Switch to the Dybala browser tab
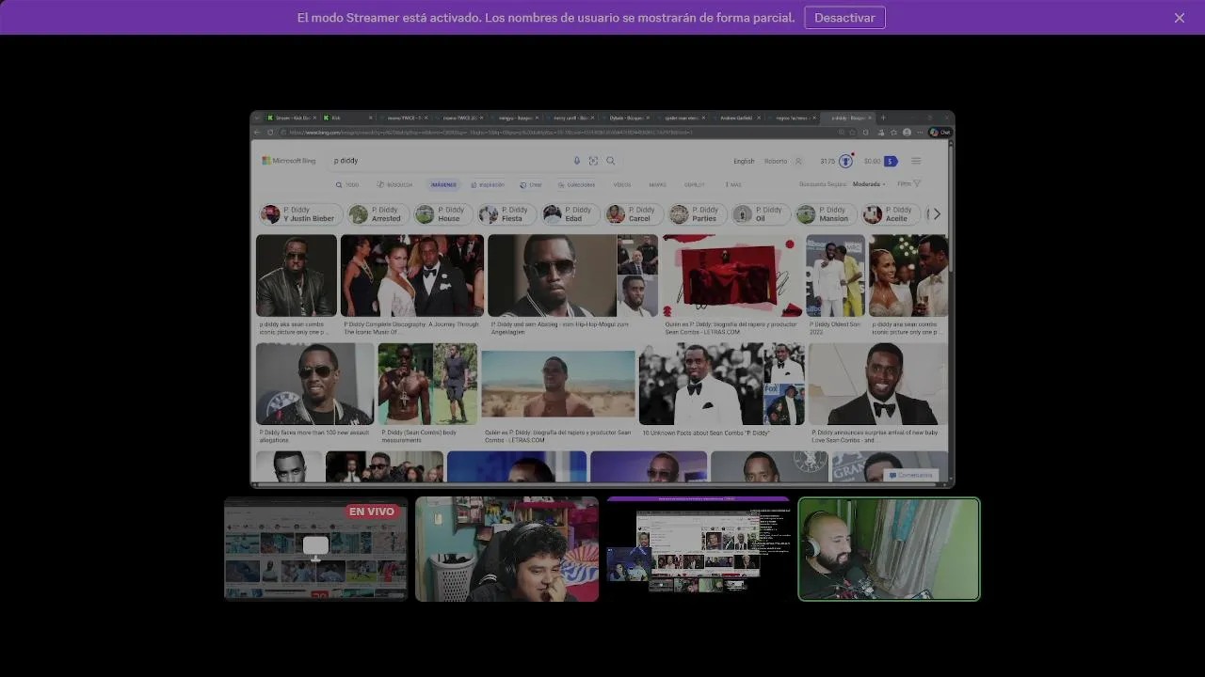This screenshot has height=677, width=1205. (626, 118)
